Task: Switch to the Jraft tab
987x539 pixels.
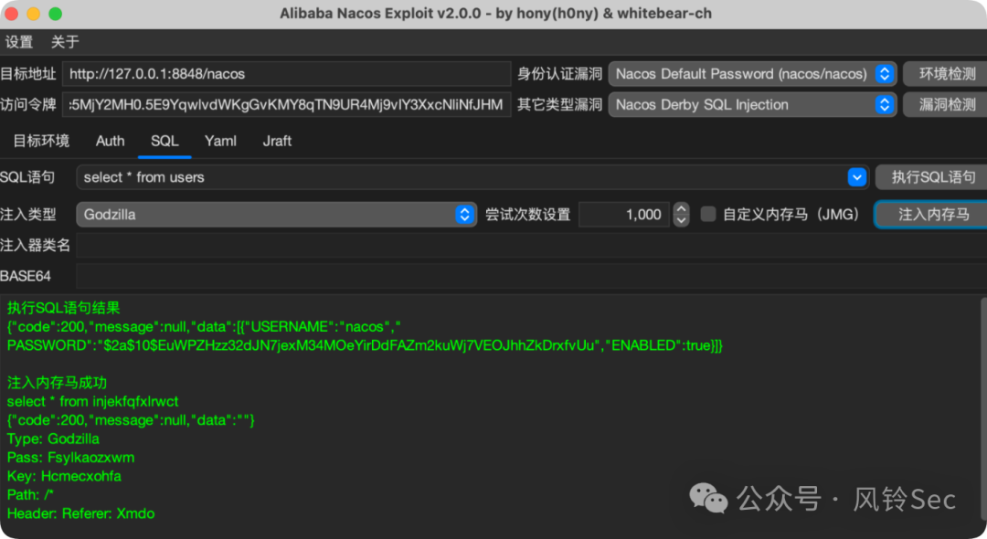Action: (277, 141)
